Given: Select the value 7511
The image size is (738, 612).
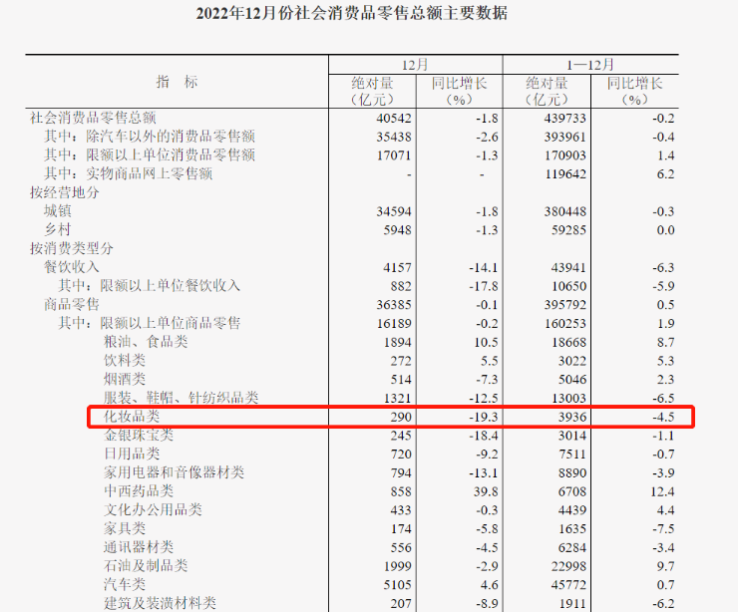Looking at the screenshot, I should pos(572,454).
